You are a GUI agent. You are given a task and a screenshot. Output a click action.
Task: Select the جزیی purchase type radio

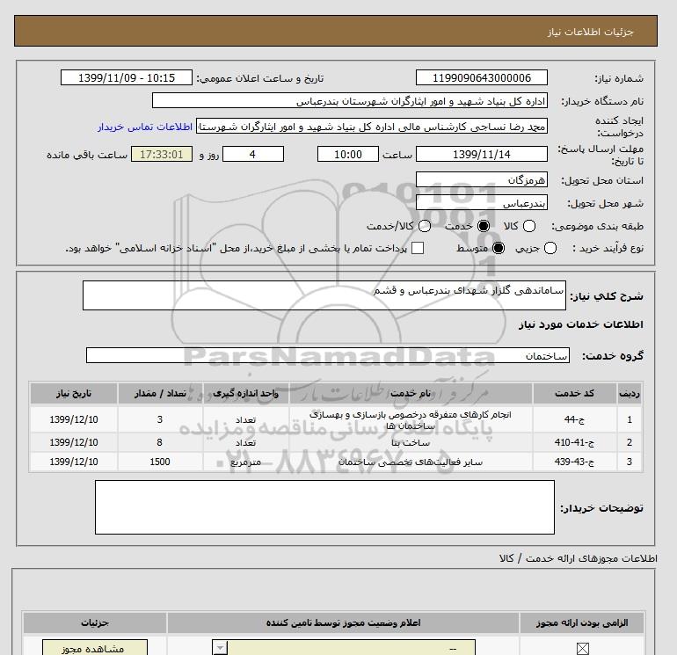coord(550,248)
